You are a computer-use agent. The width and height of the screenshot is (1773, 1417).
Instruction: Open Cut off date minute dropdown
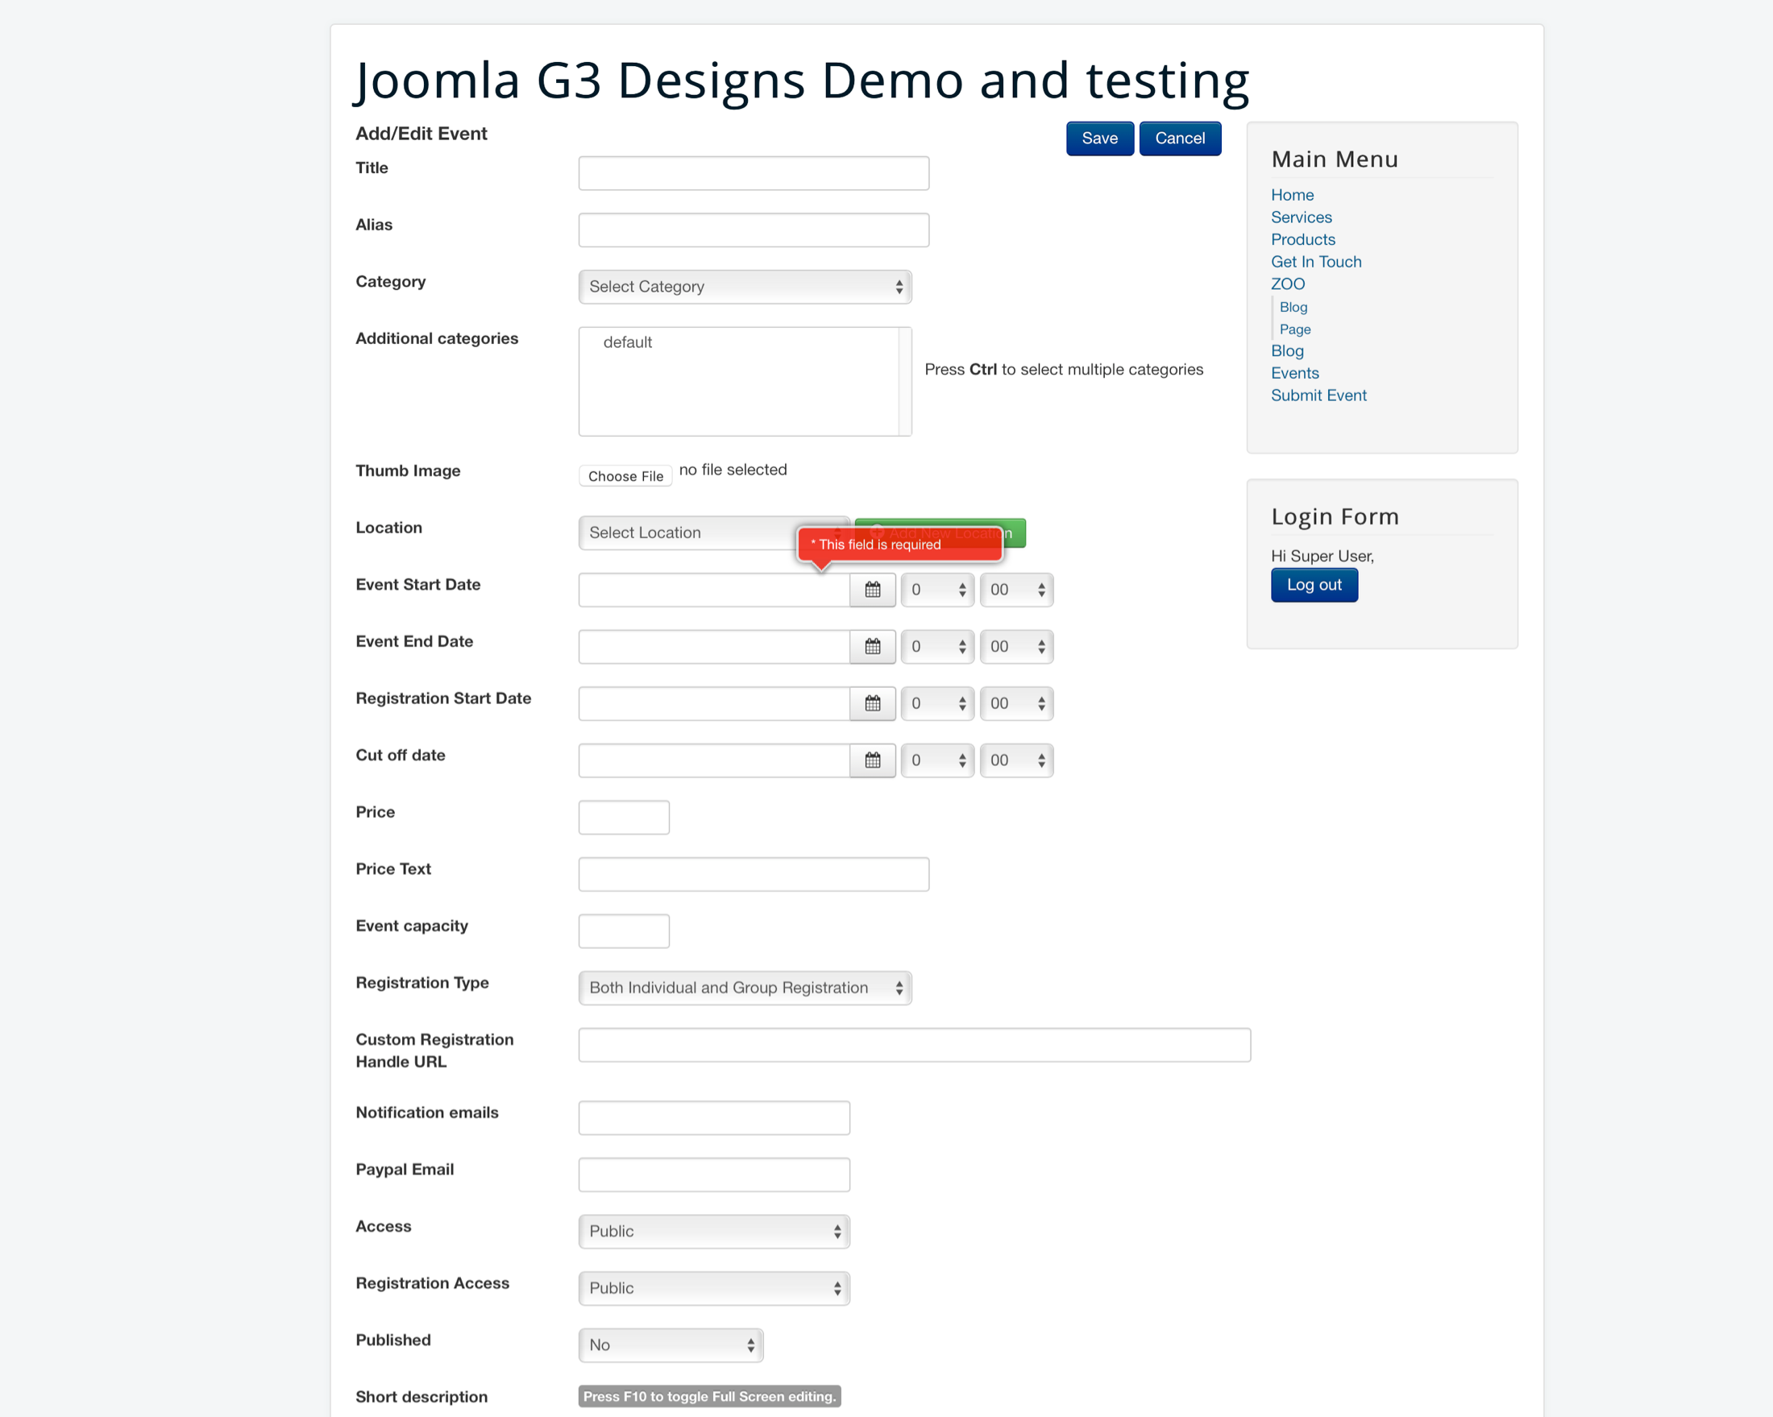pos(1016,760)
